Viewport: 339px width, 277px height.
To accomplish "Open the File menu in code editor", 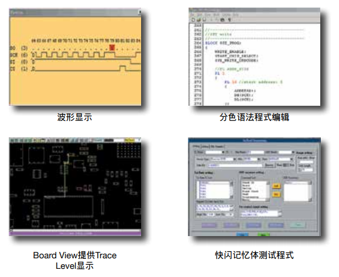I will [192, 15].
